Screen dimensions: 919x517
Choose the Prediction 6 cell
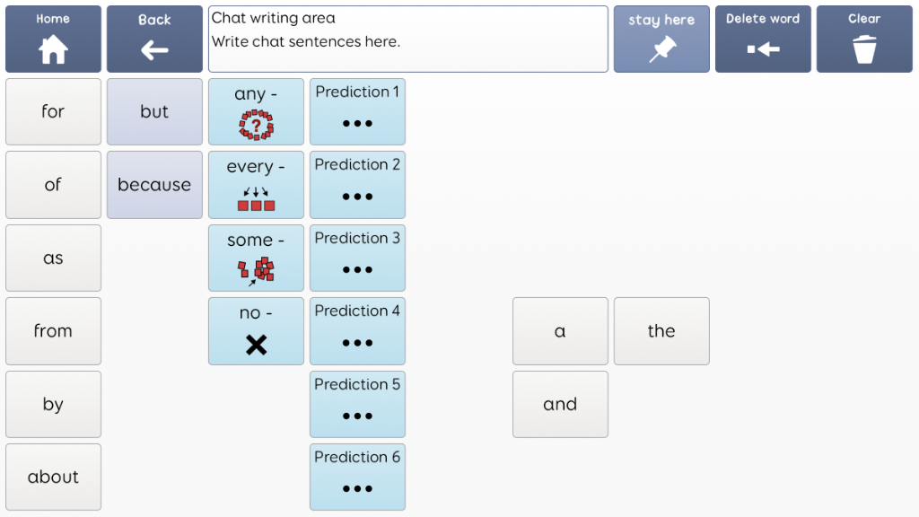[357, 477]
